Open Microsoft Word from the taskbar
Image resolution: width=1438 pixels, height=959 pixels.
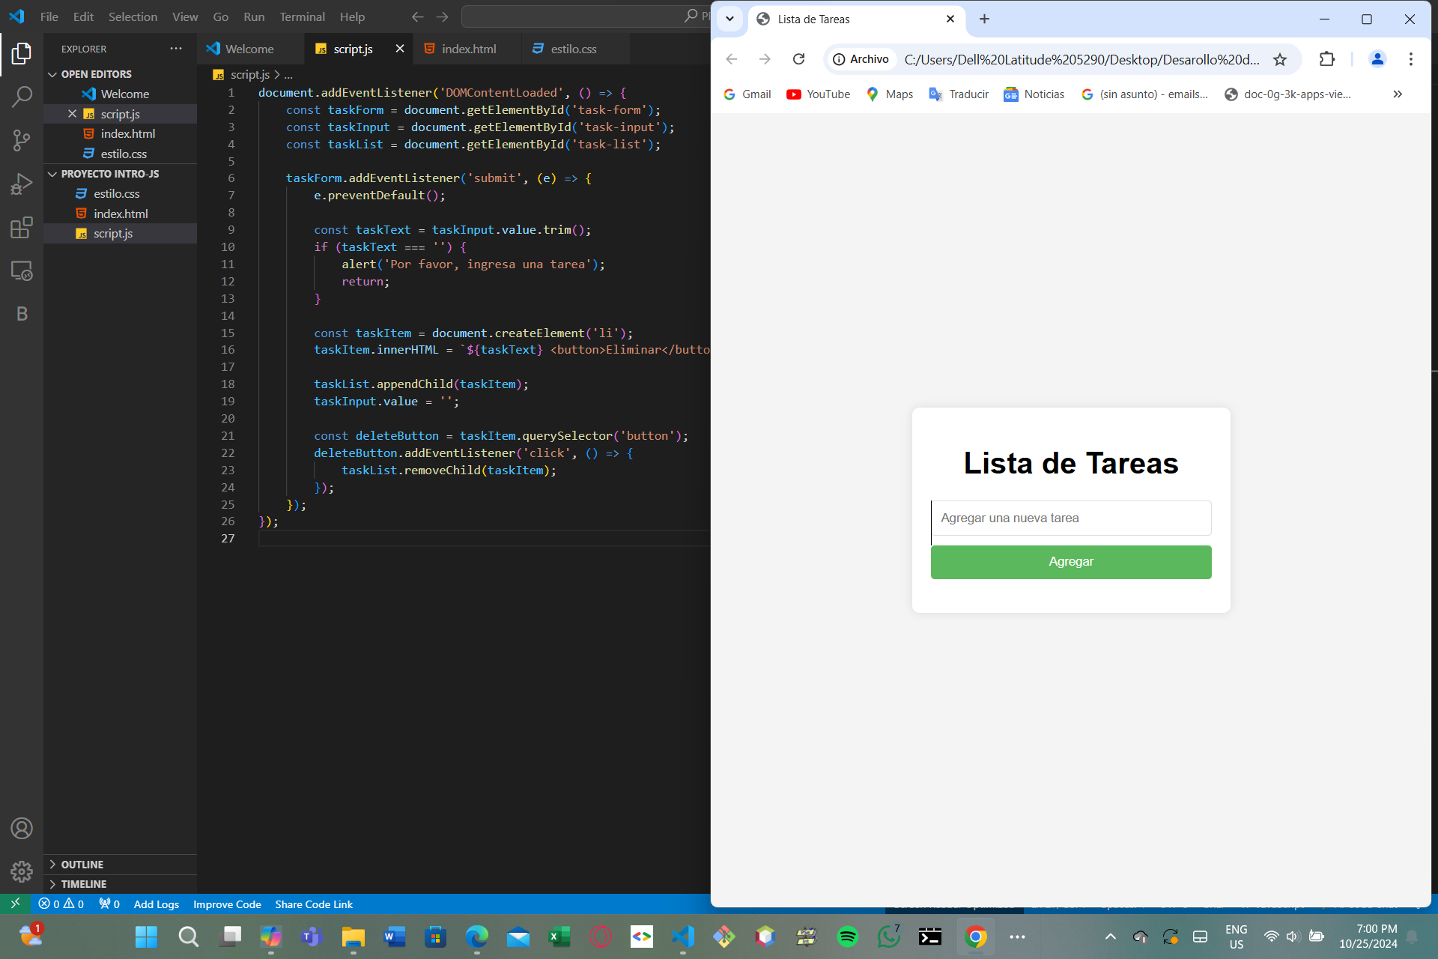(x=394, y=937)
